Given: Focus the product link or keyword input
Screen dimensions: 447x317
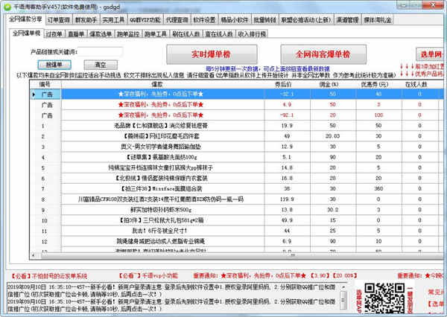Looking at the screenshot, I should [x=100, y=52].
